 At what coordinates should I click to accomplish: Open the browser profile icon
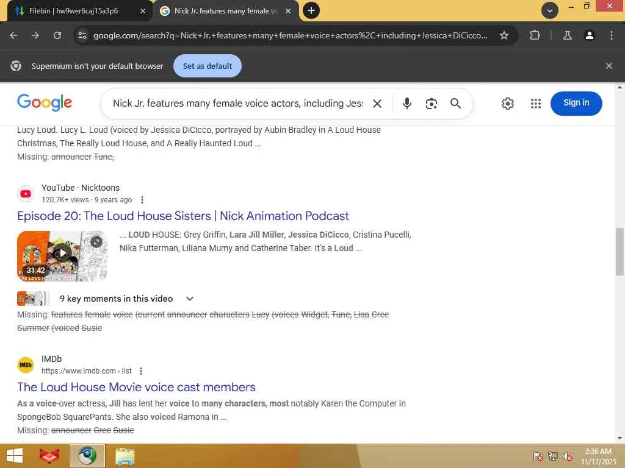pos(589,35)
